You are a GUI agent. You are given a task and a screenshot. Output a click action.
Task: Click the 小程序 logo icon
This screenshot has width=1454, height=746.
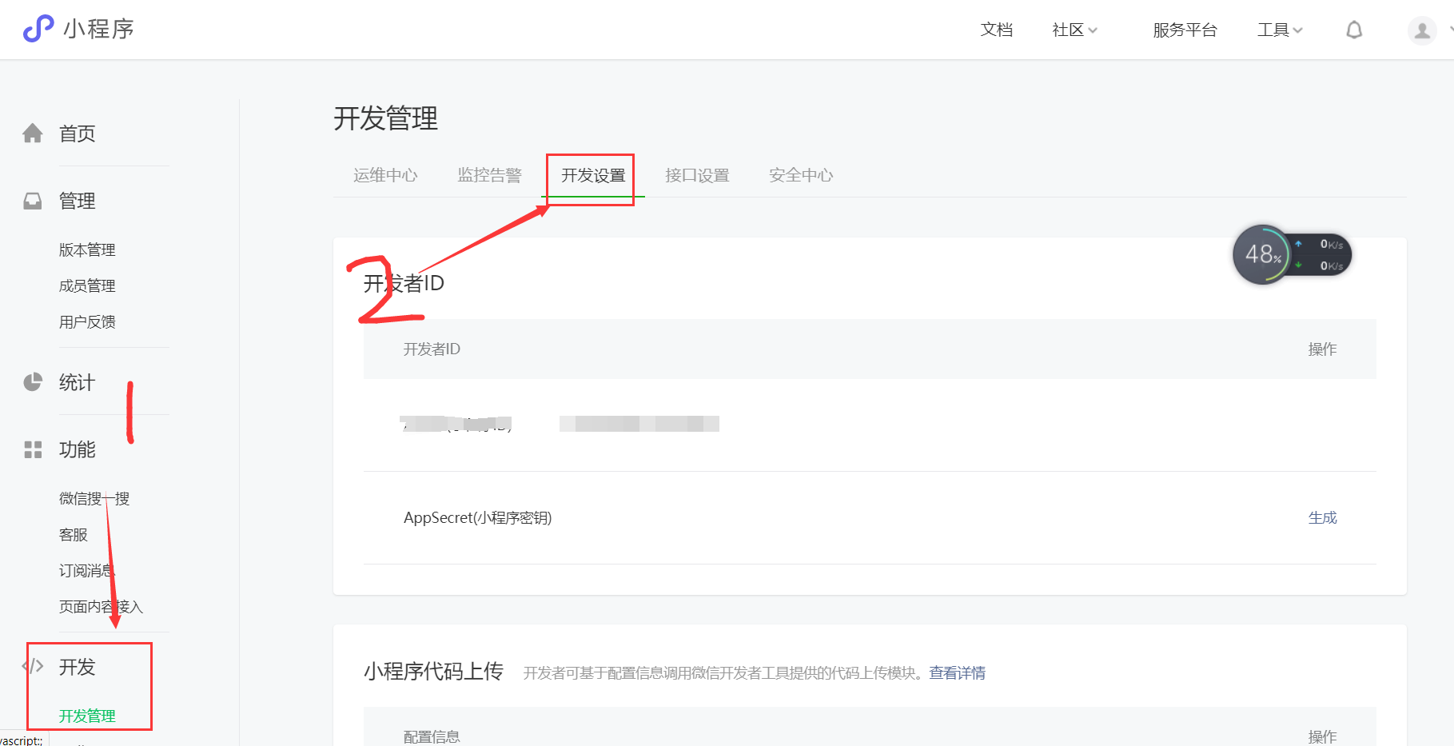pyautogui.click(x=38, y=29)
